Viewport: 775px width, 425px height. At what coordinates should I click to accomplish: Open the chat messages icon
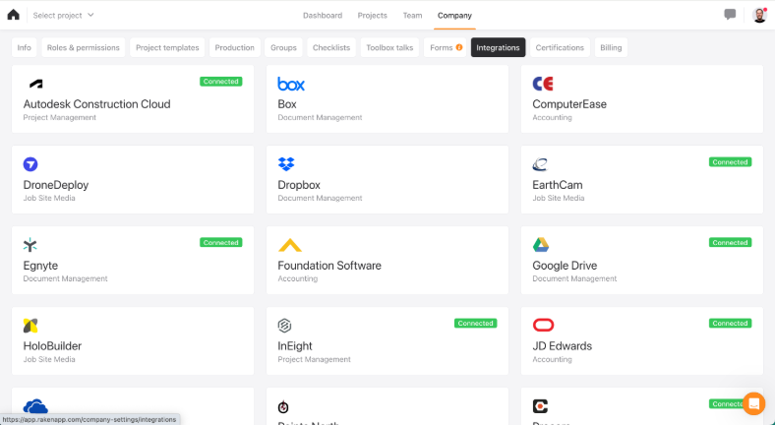730,15
